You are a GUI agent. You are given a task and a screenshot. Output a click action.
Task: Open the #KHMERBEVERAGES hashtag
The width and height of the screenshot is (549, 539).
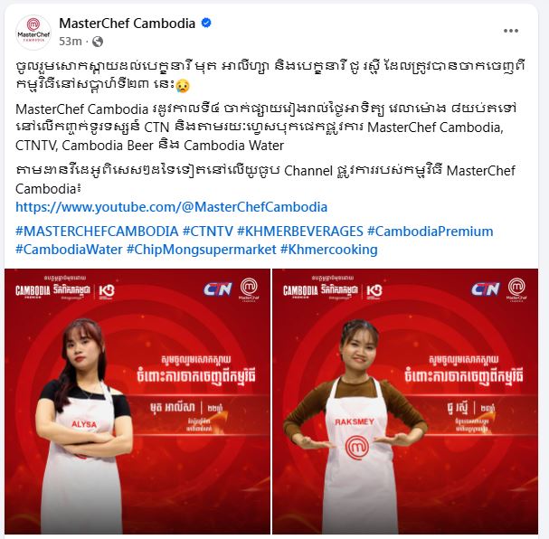[x=300, y=232]
